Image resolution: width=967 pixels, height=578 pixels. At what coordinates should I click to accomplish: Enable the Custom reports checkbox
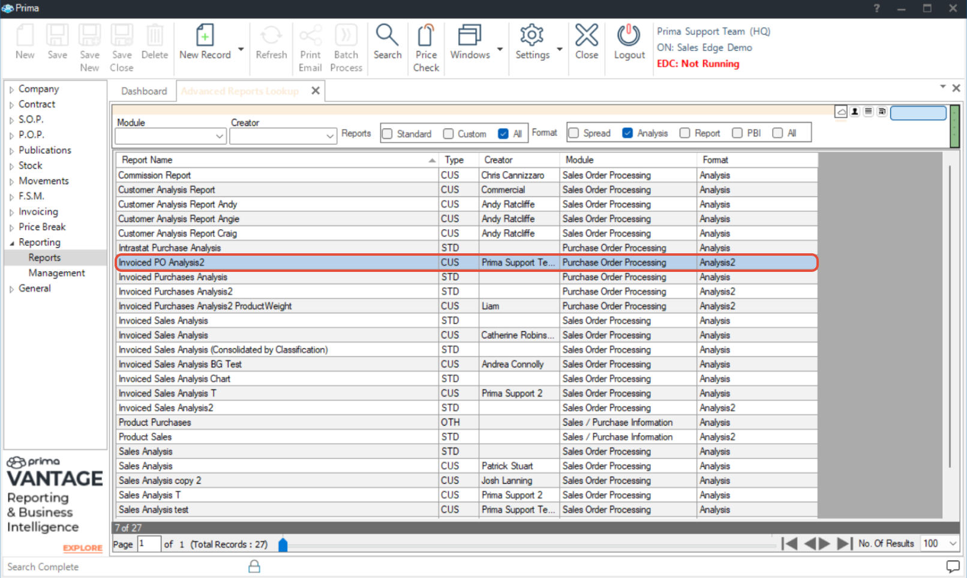[448, 133]
